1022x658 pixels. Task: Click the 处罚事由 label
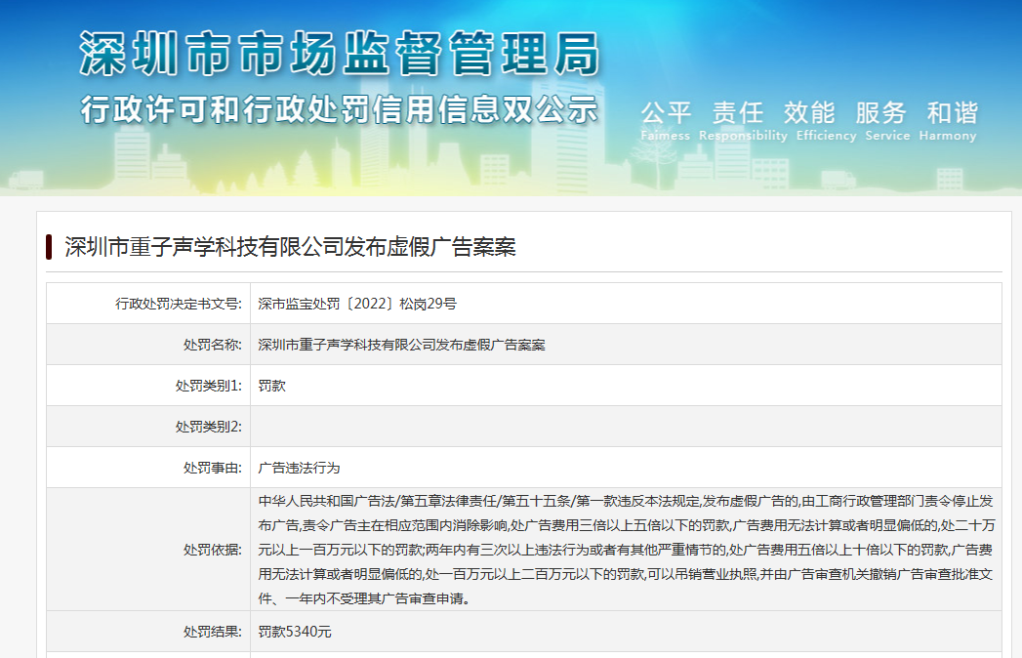point(213,469)
